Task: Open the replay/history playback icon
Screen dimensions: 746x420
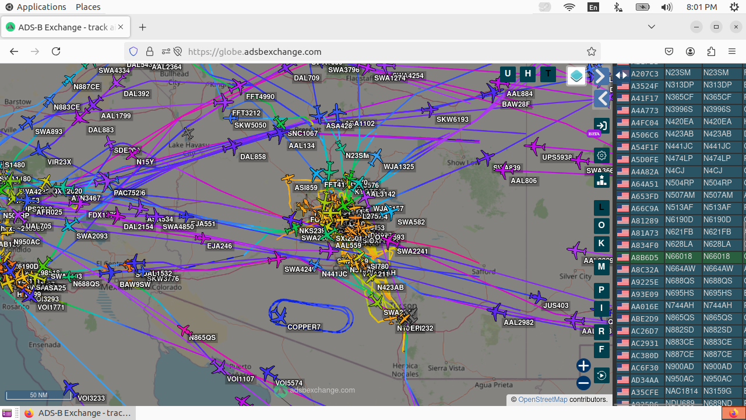Action: [x=601, y=375]
